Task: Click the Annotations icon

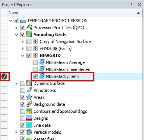Action: tap(29, 90)
